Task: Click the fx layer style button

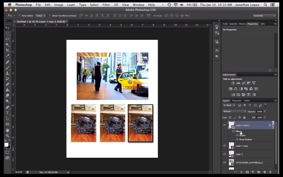Action: 241,172
